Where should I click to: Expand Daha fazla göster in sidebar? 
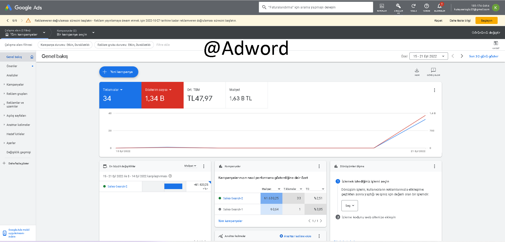16,163
